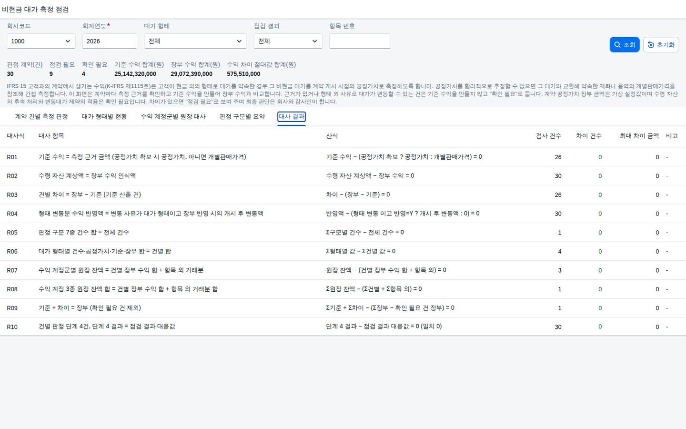The width and height of the screenshot is (686, 429).
Task: Click the 점검 필요 count 9
Action: pyautogui.click(x=51, y=74)
